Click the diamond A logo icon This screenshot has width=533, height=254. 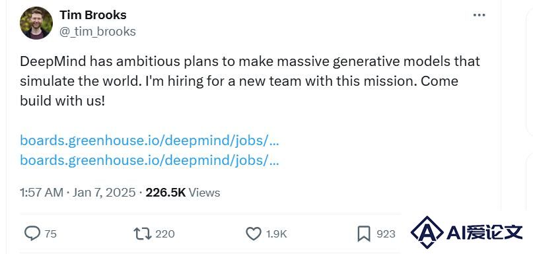[427, 233]
